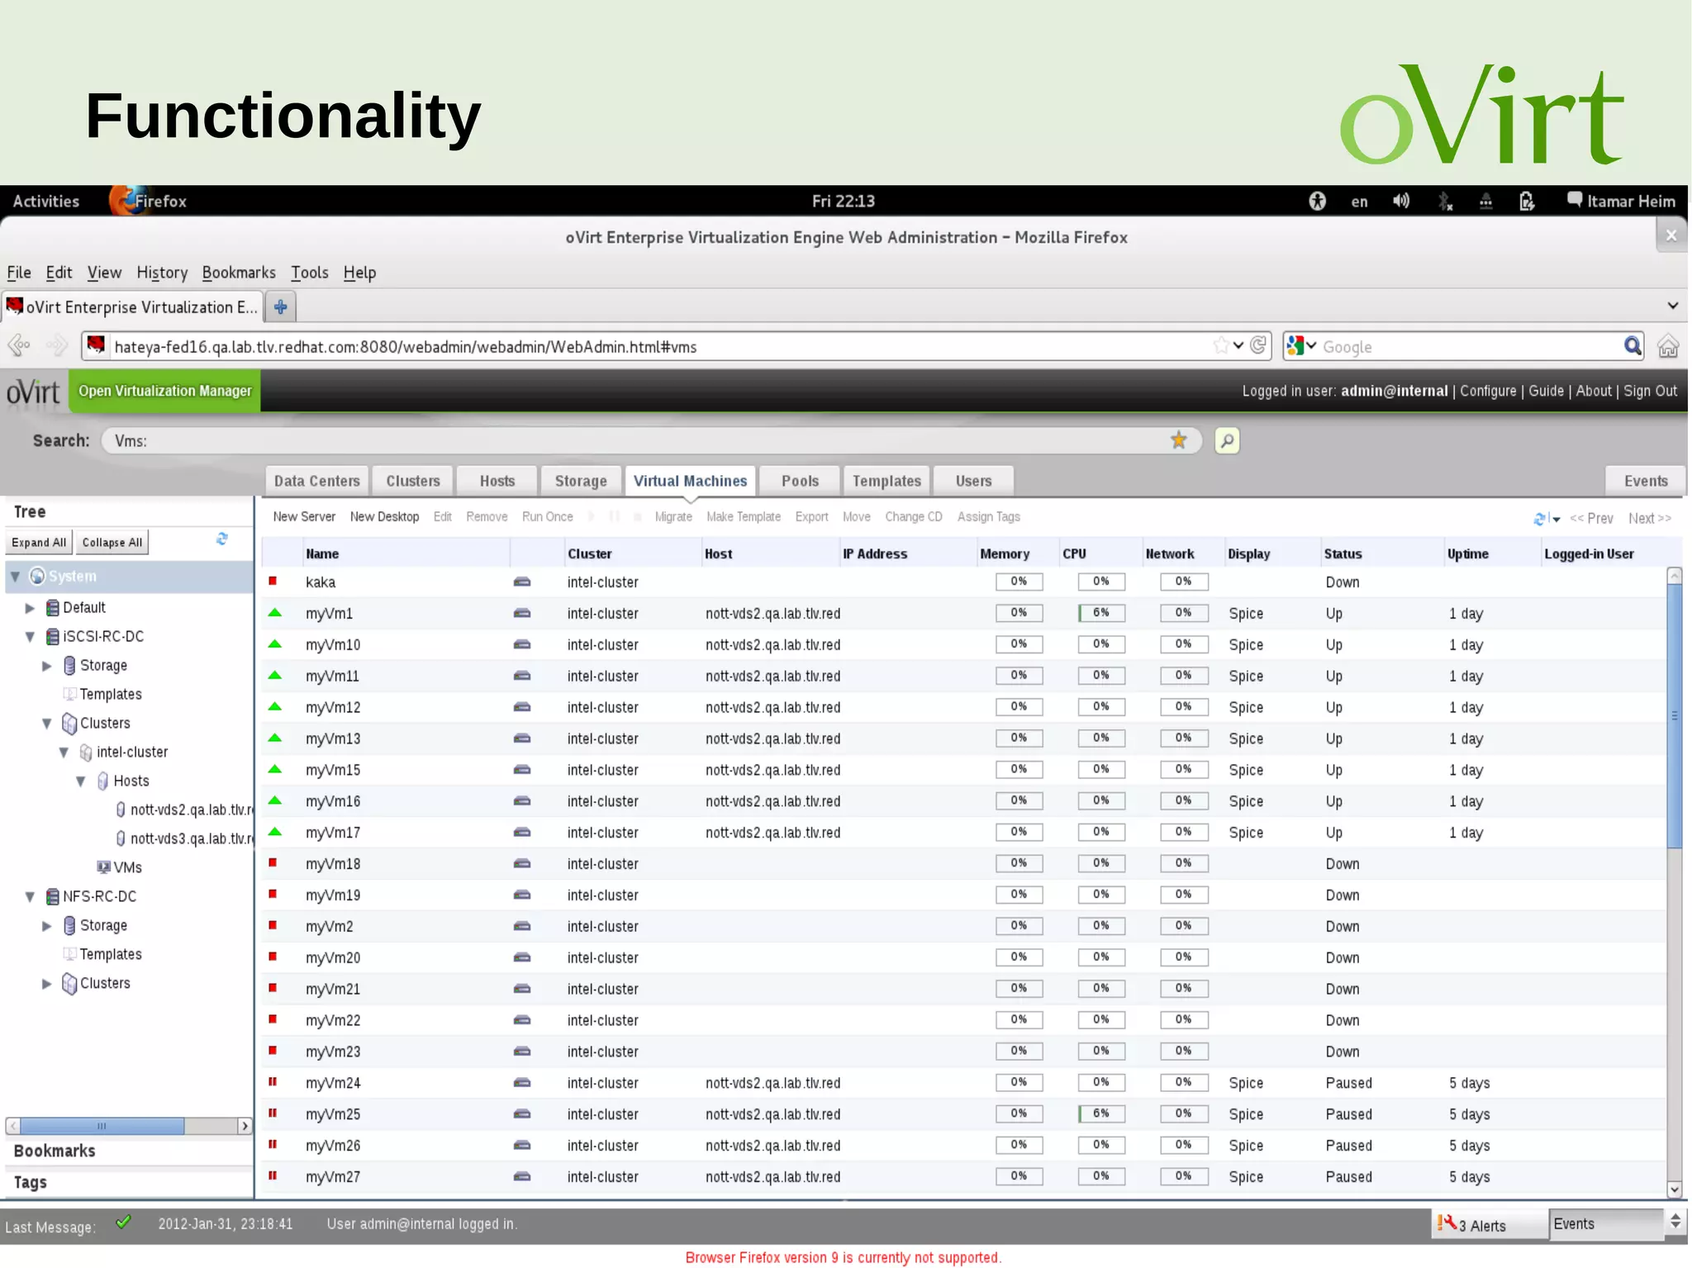Expand the Storage node under iSCSI-RC-DC

pyautogui.click(x=47, y=666)
